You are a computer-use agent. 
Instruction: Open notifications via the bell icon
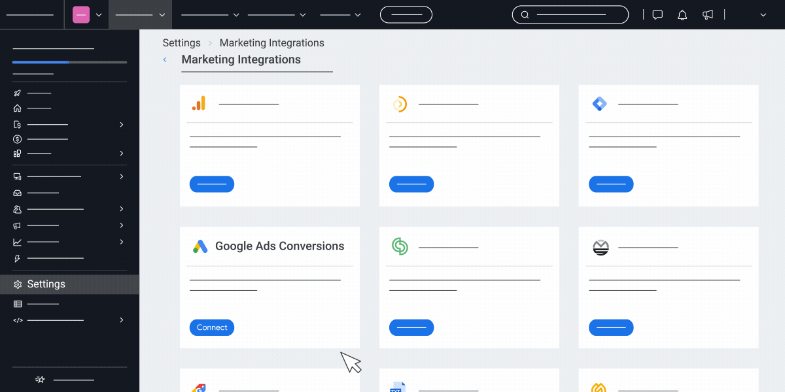[x=682, y=14]
